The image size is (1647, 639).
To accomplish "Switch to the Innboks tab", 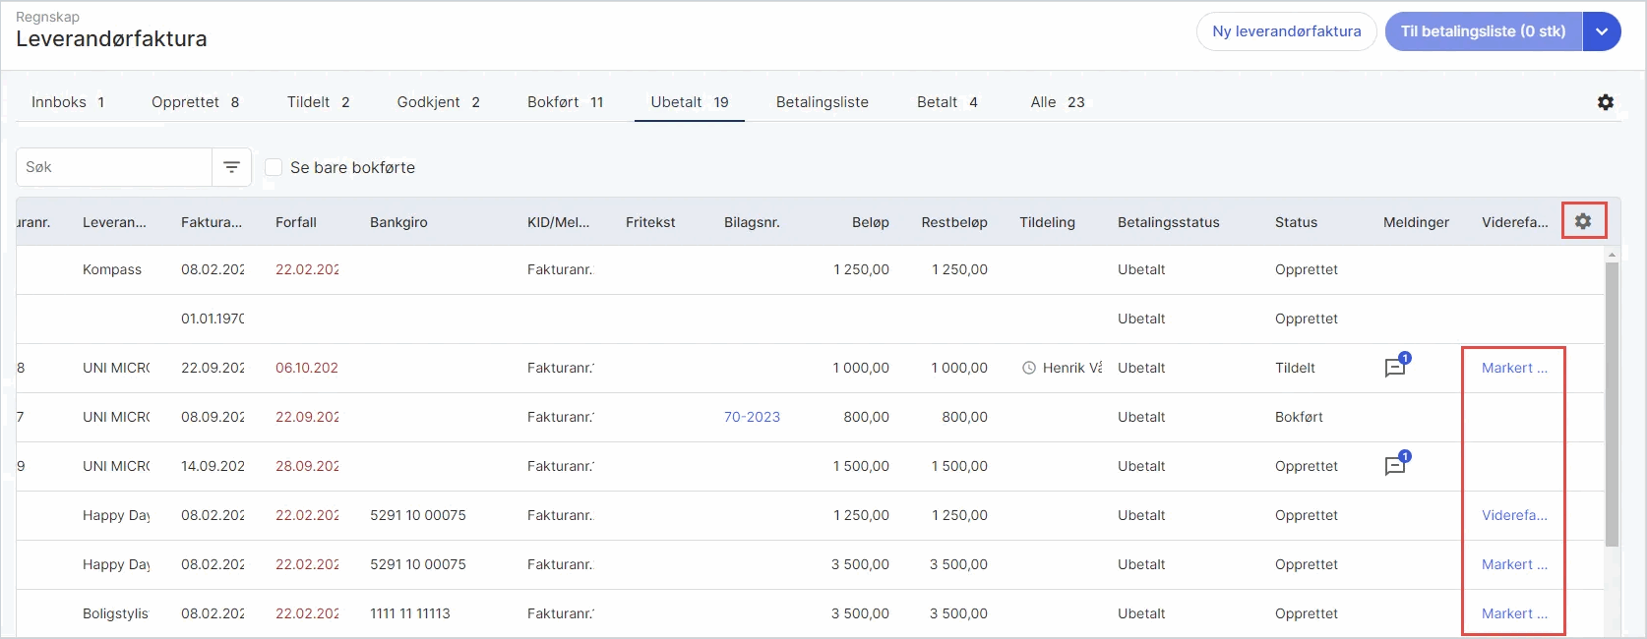I will click(x=68, y=102).
